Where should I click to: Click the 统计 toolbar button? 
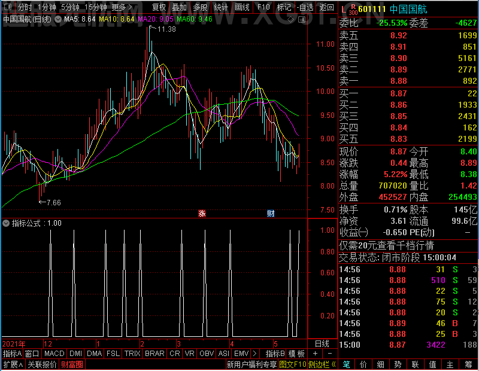pos(221,7)
